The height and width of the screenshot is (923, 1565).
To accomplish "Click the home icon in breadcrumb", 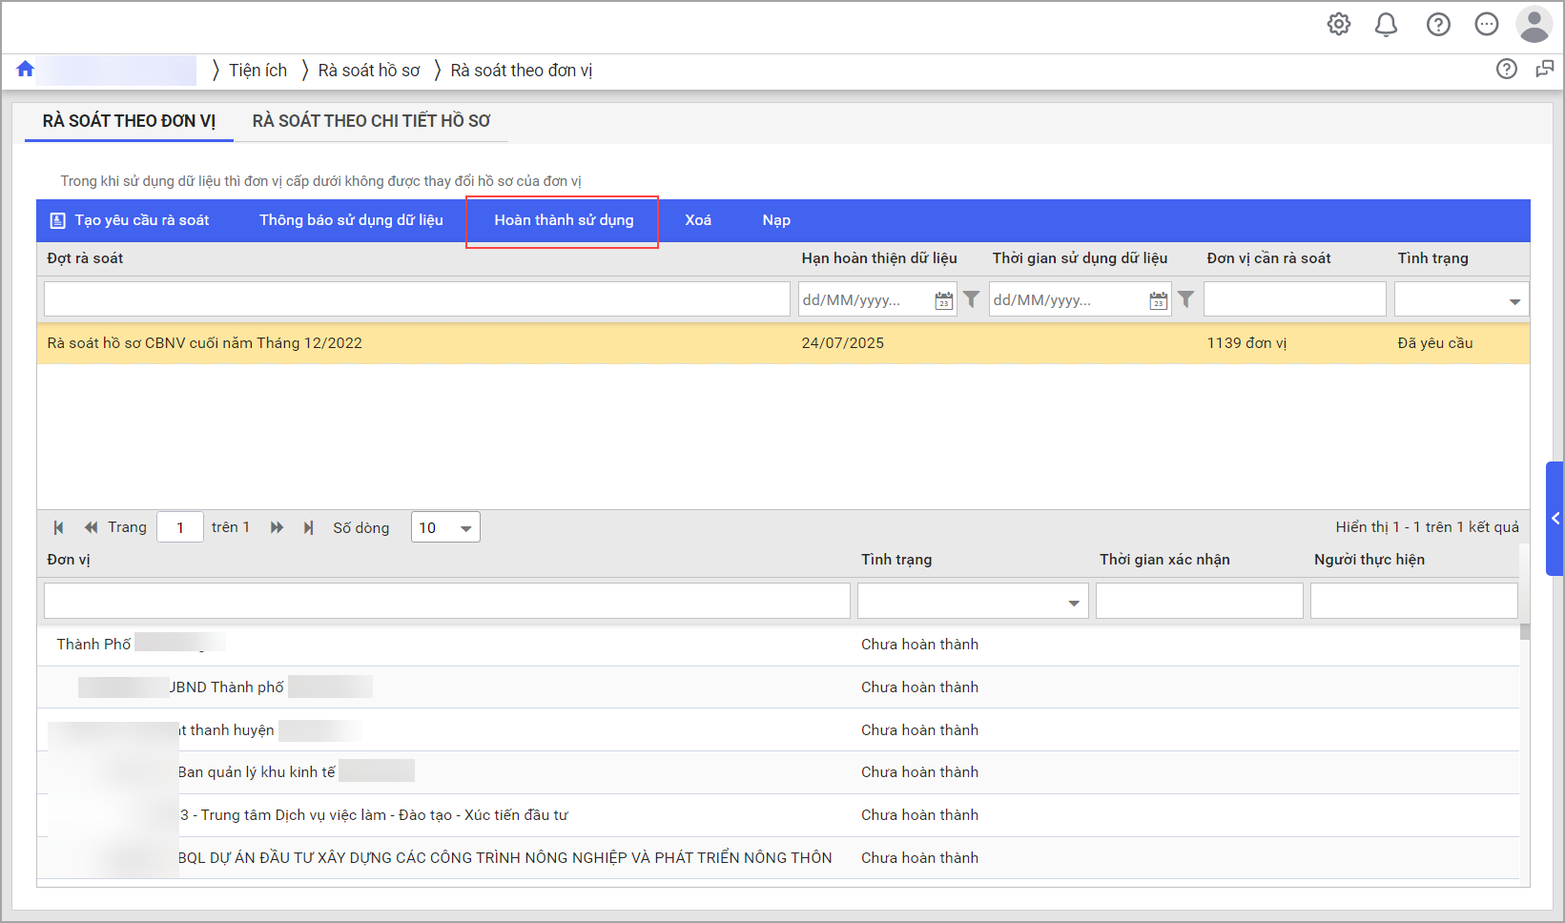I will point(26,69).
